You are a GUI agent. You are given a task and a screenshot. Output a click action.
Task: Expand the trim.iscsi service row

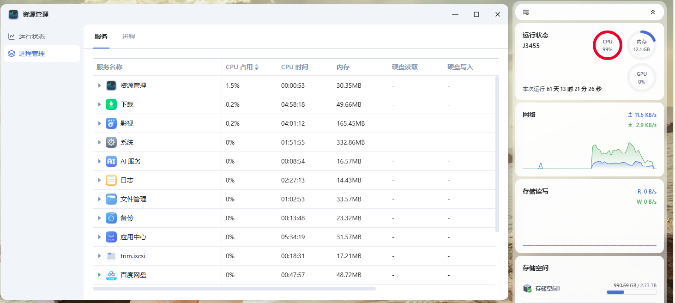coord(100,255)
